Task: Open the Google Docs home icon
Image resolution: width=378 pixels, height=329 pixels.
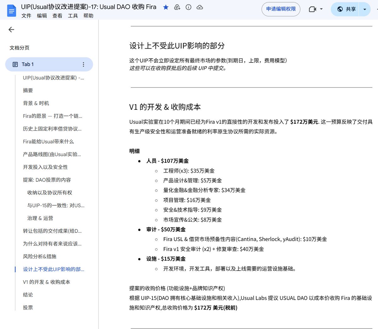Action: click(x=11, y=11)
